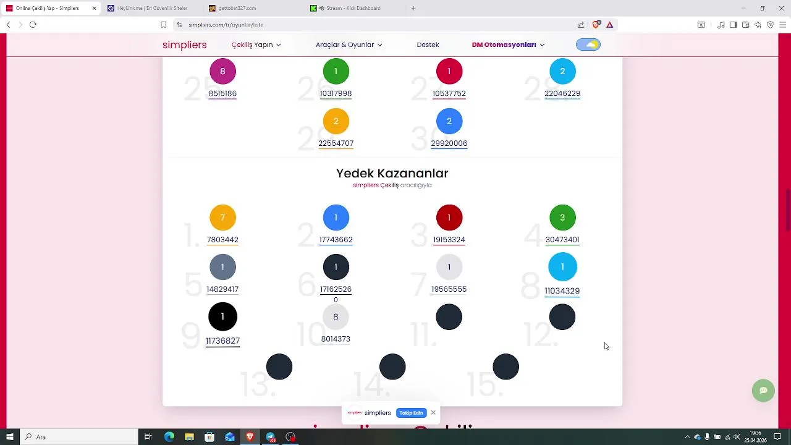Open Microsoft Edge from the taskbar

point(169,437)
